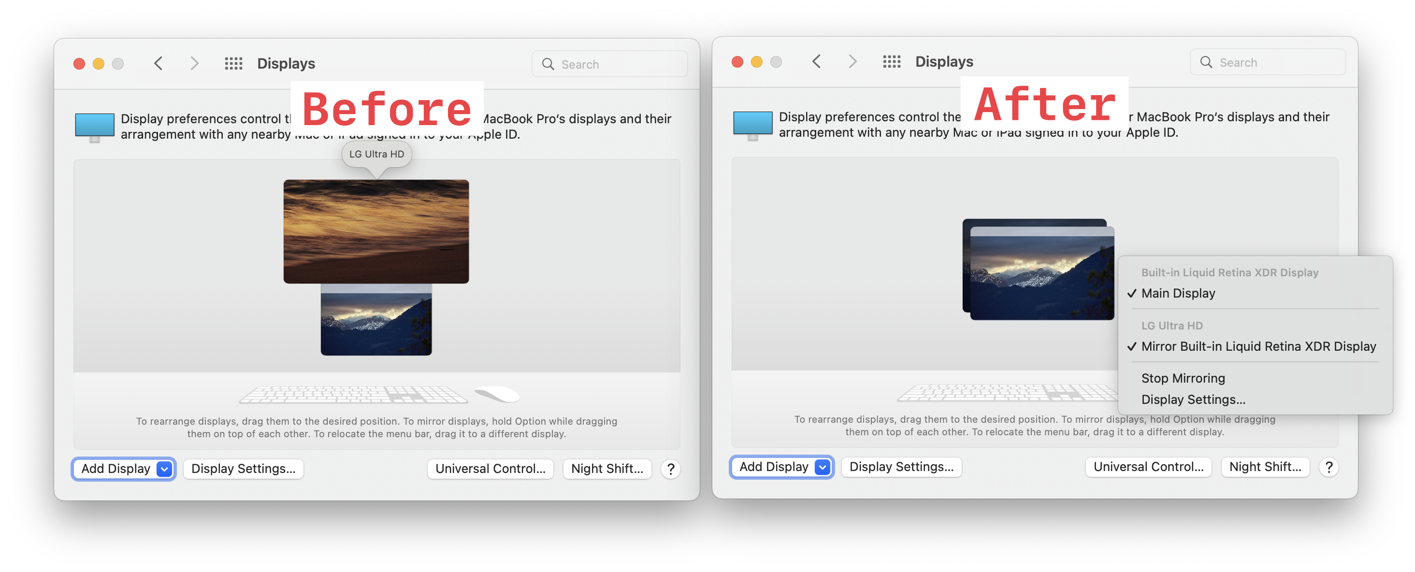Choose Display Settings... from the context menu

(x=1194, y=399)
